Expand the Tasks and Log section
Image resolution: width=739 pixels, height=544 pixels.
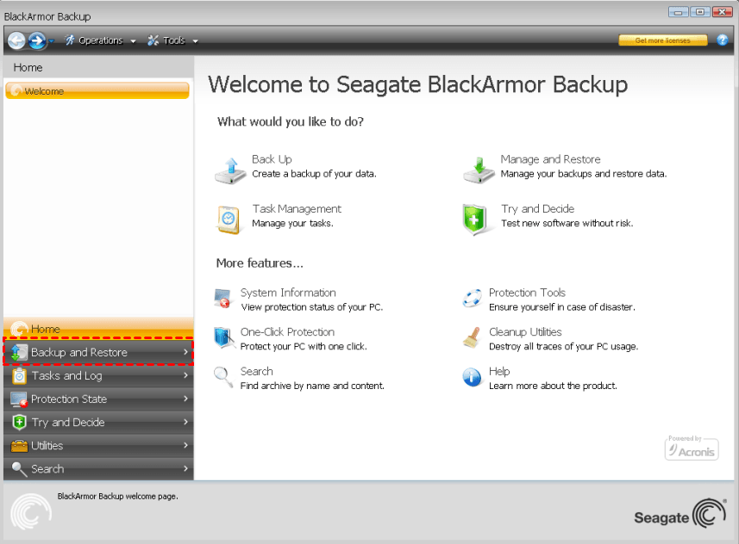(97, 375)
